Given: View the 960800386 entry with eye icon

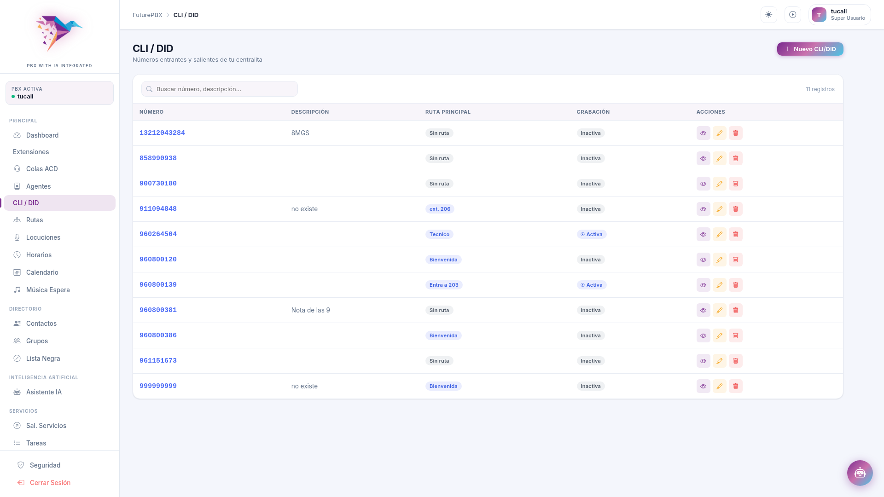Looking at the screenshot, I should click(x=703, y=335).
